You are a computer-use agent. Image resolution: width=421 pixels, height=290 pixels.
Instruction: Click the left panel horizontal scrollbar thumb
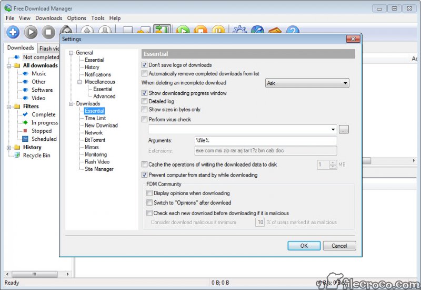pos(34,274)
